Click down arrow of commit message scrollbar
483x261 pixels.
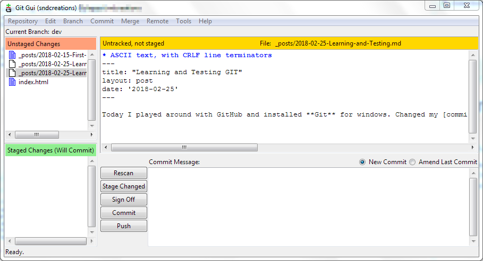(473, 241)
